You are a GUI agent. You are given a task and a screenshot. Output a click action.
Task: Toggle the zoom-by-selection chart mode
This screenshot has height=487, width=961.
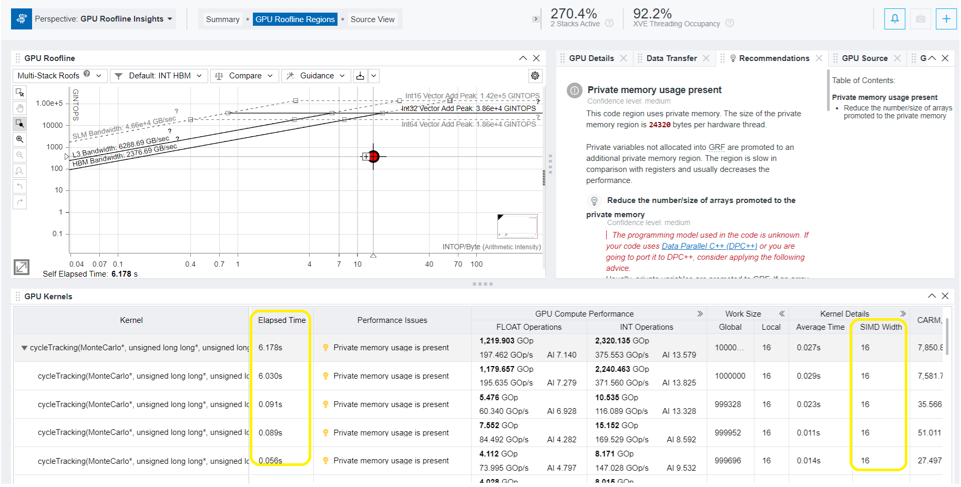[x=19, y=124]
